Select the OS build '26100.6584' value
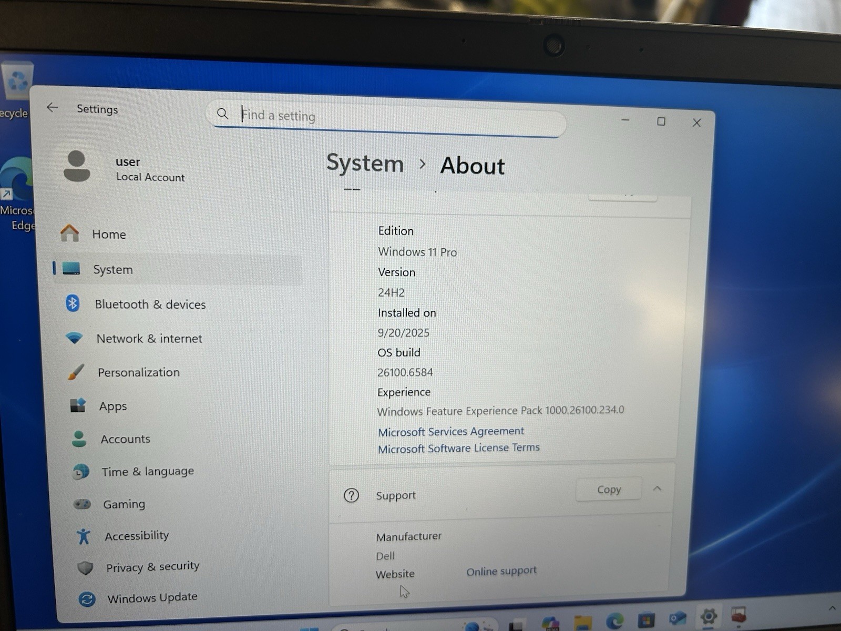 pos(405,372)
